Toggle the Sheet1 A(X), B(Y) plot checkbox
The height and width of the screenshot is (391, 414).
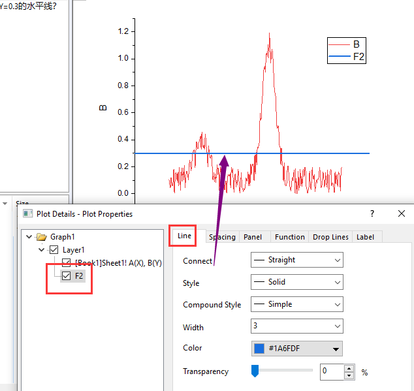coord(66,262)
